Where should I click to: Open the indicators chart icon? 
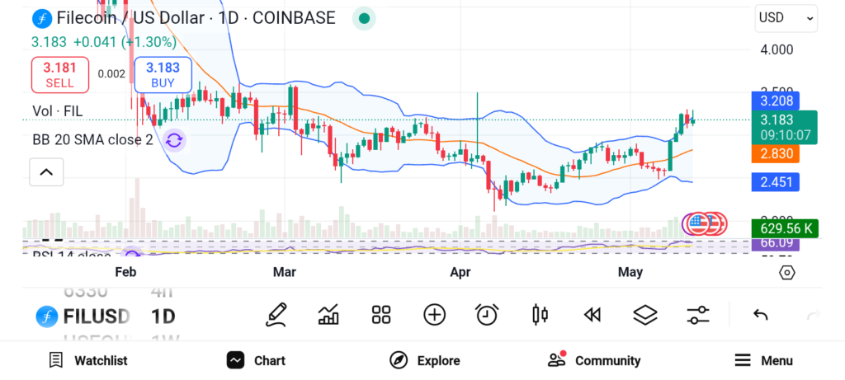(x=328, y=314)
